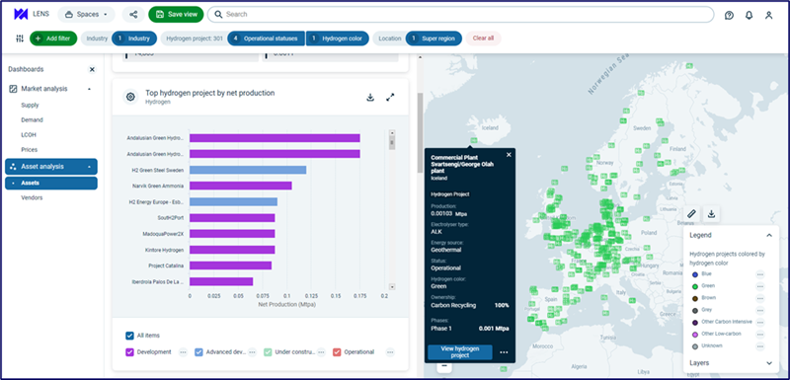Open options for Development status

pos(183,352)
